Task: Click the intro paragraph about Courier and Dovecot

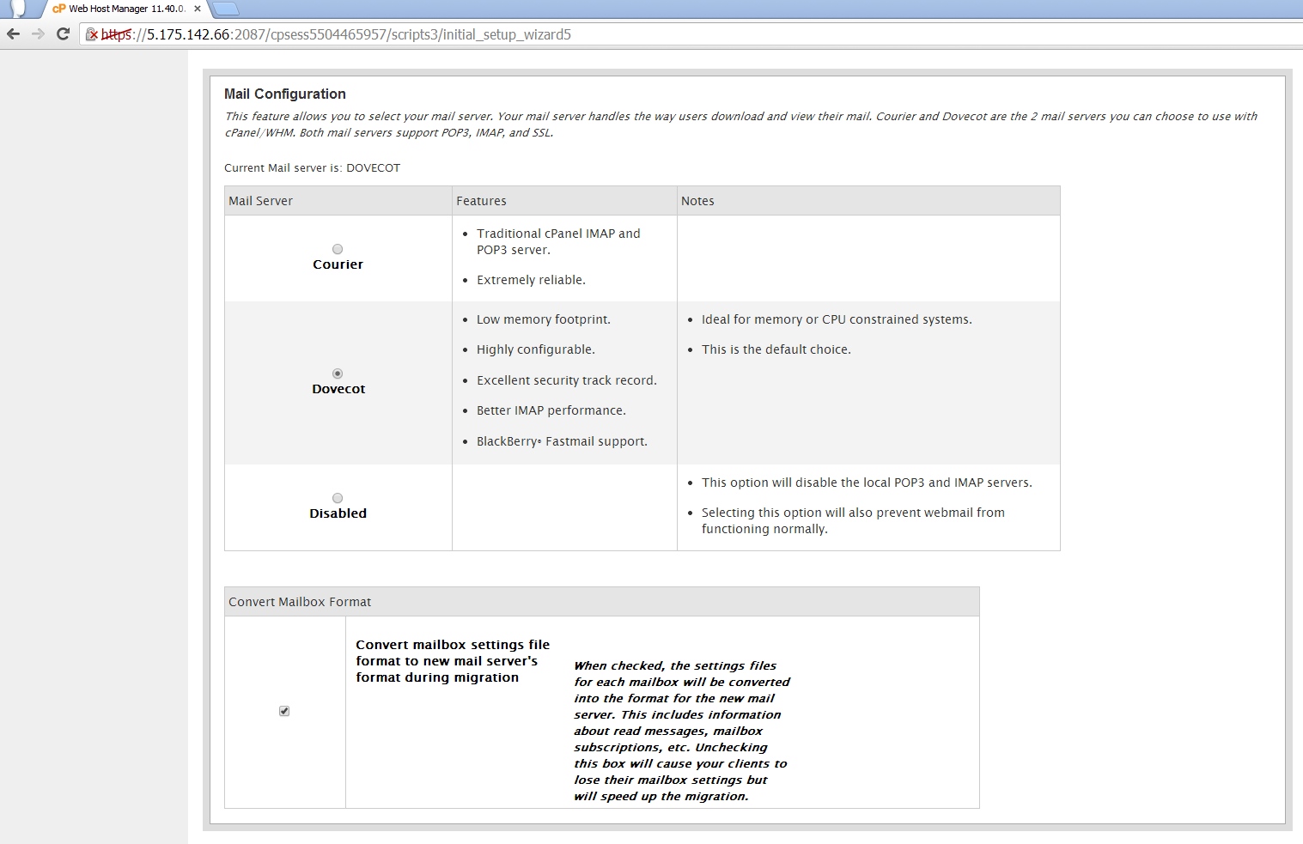Action: click(x=740, y=124)
